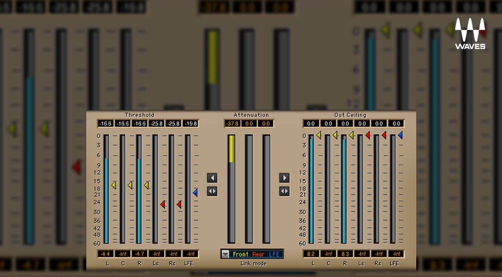Click the yellow L threshold marker arrow

click(113, 185)
